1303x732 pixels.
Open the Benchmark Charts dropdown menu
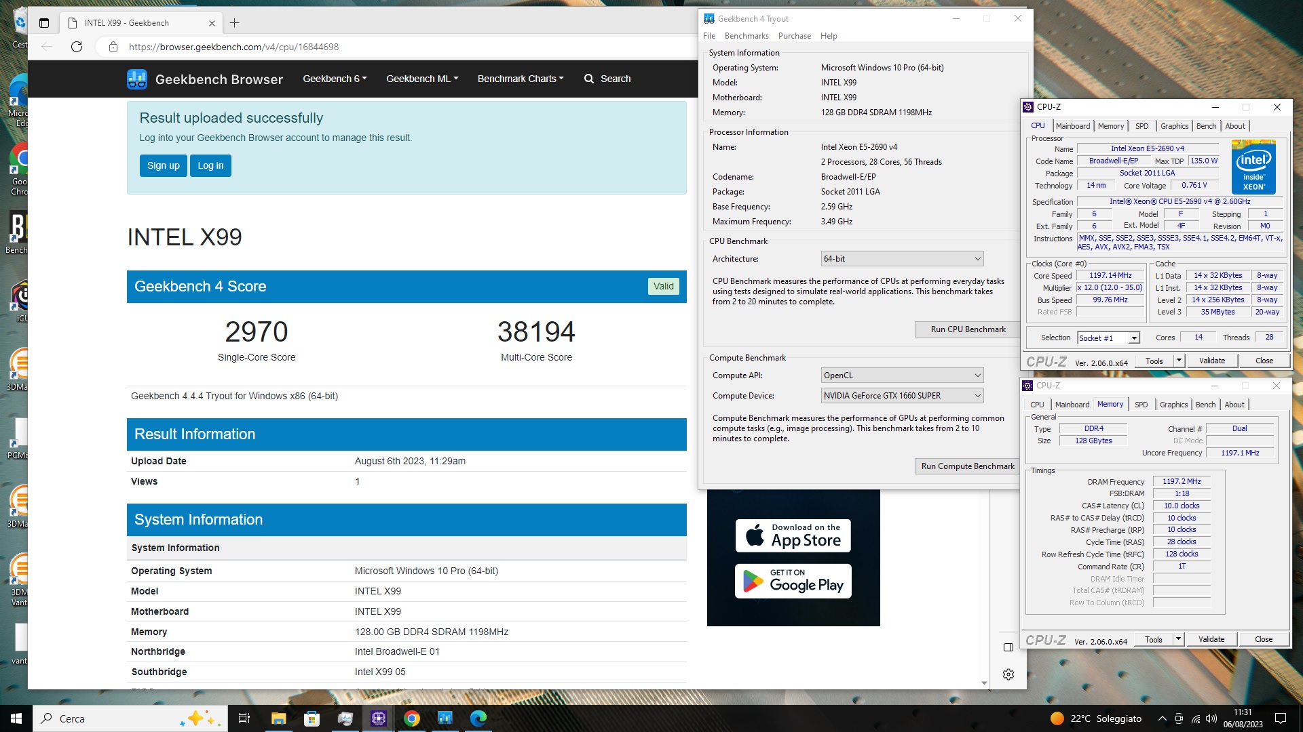click(521, 79)
